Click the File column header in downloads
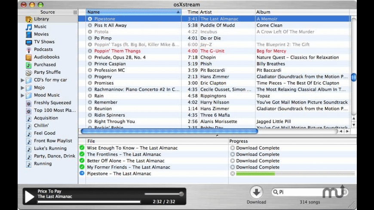 (156, 141)
